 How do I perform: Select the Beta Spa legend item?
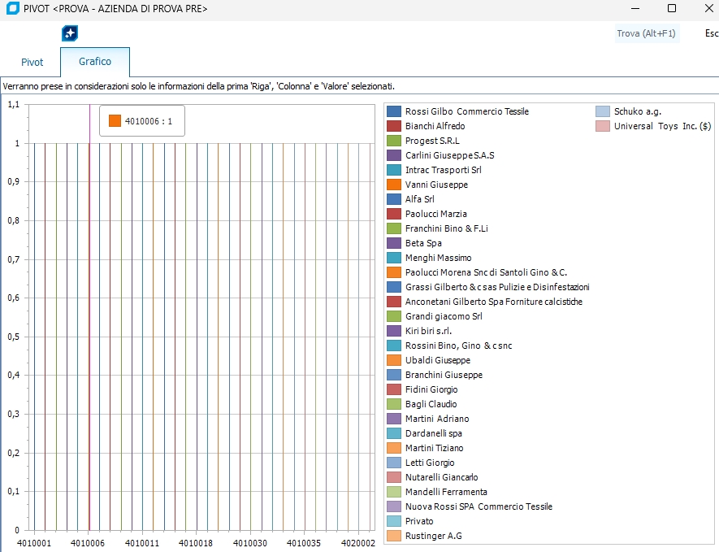pos(422,243)
